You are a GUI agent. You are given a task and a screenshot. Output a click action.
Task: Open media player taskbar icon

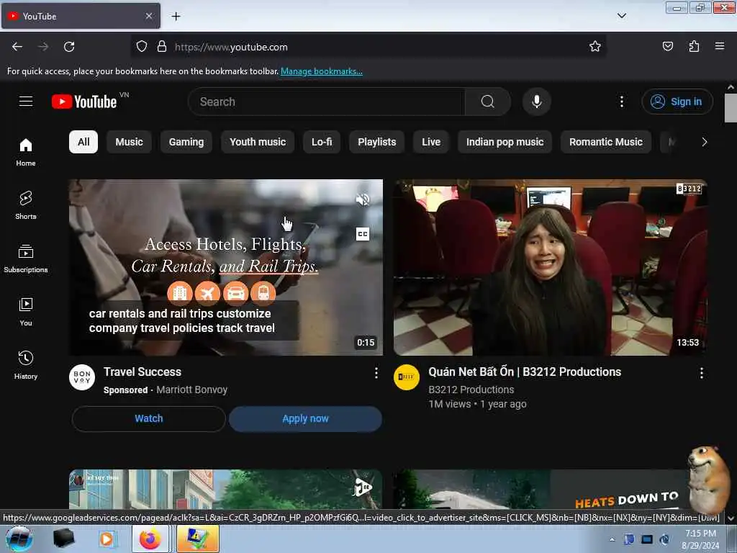(x=107, y=539)
